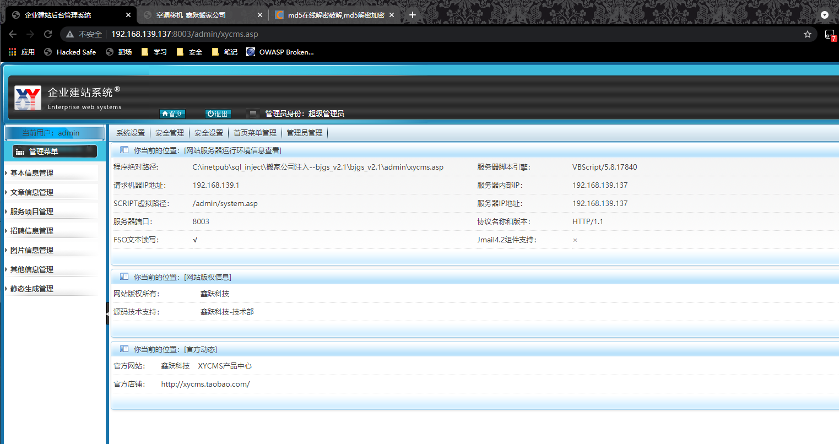Select the HTTP/1.1 protocol value
Viewport: 839px width, 444px height.
tap(588, 221)
